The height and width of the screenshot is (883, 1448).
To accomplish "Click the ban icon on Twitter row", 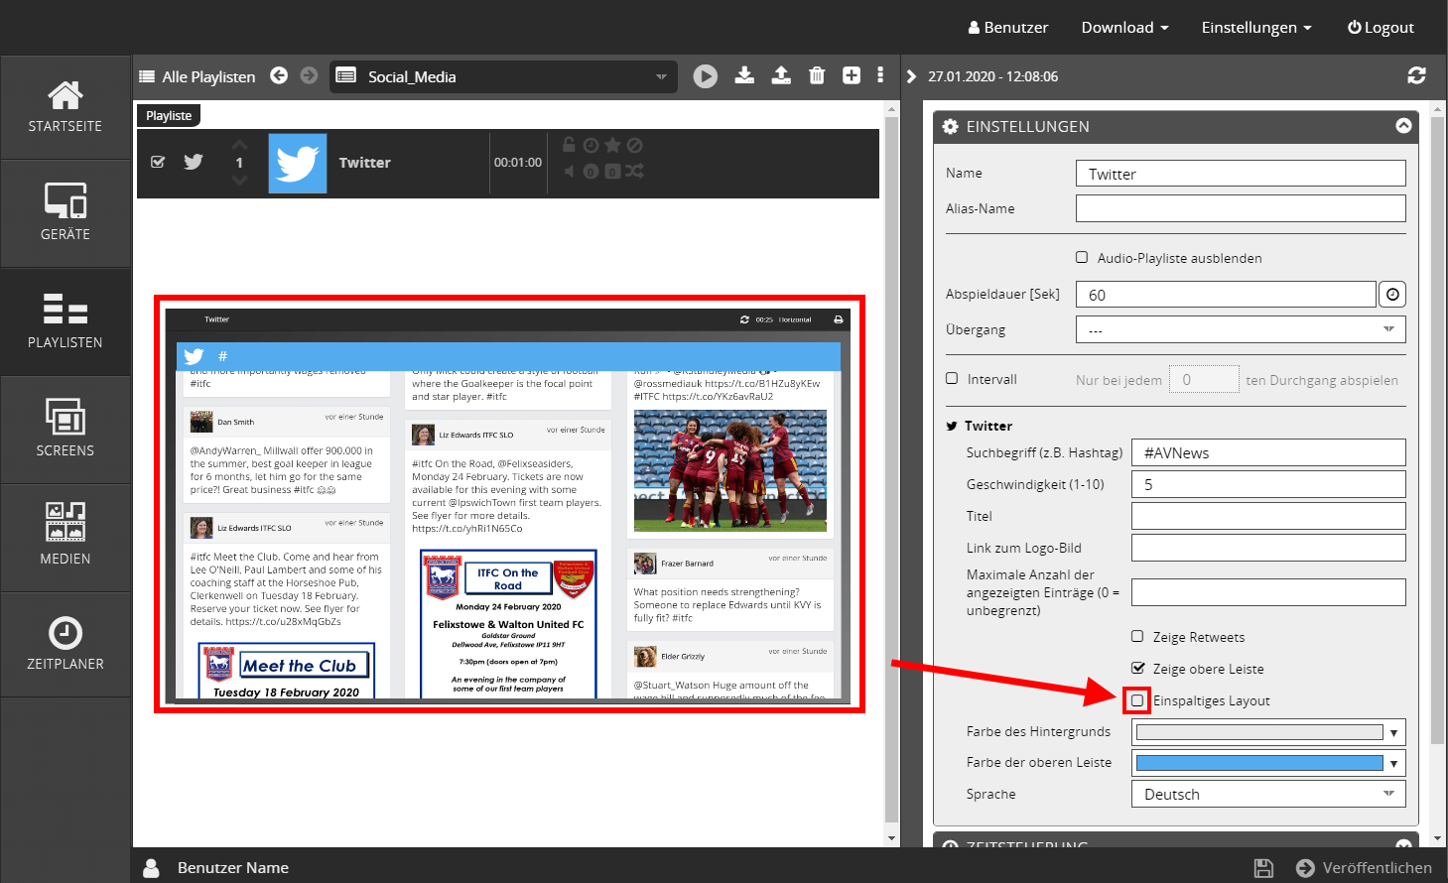I will [634, 146].
